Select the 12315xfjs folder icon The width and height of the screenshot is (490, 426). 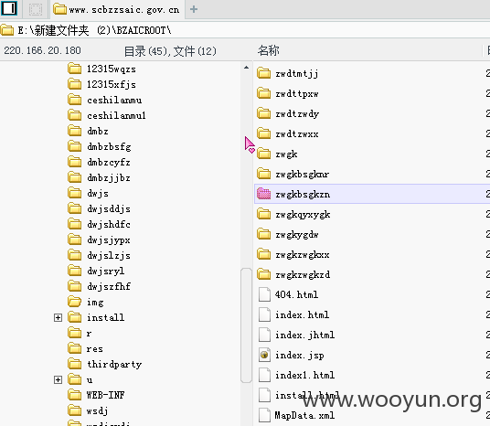point(75,84)
